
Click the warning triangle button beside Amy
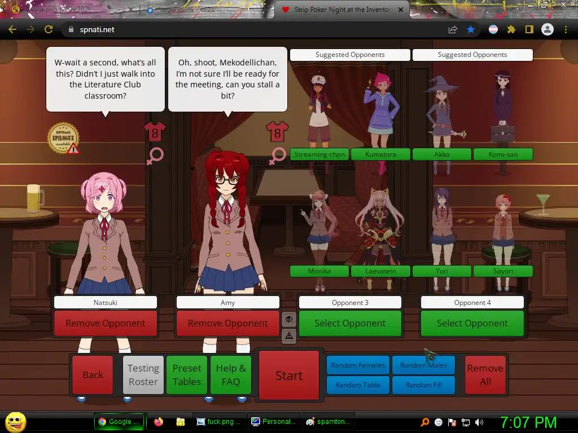tap(289, 335)
